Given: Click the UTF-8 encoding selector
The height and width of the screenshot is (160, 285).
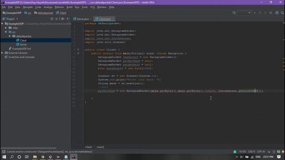Looking at the screenshot, I should click(x=261, y=152).
